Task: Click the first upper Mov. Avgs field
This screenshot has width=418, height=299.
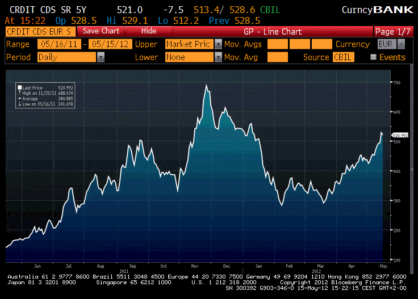Action: [x=277, y=44]
